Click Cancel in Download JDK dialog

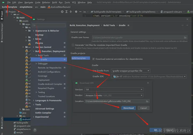click(143, 108)
